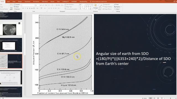Open the Text Direction dropdown
Viewport: 177px width, 99px height.
coord(69,4)
